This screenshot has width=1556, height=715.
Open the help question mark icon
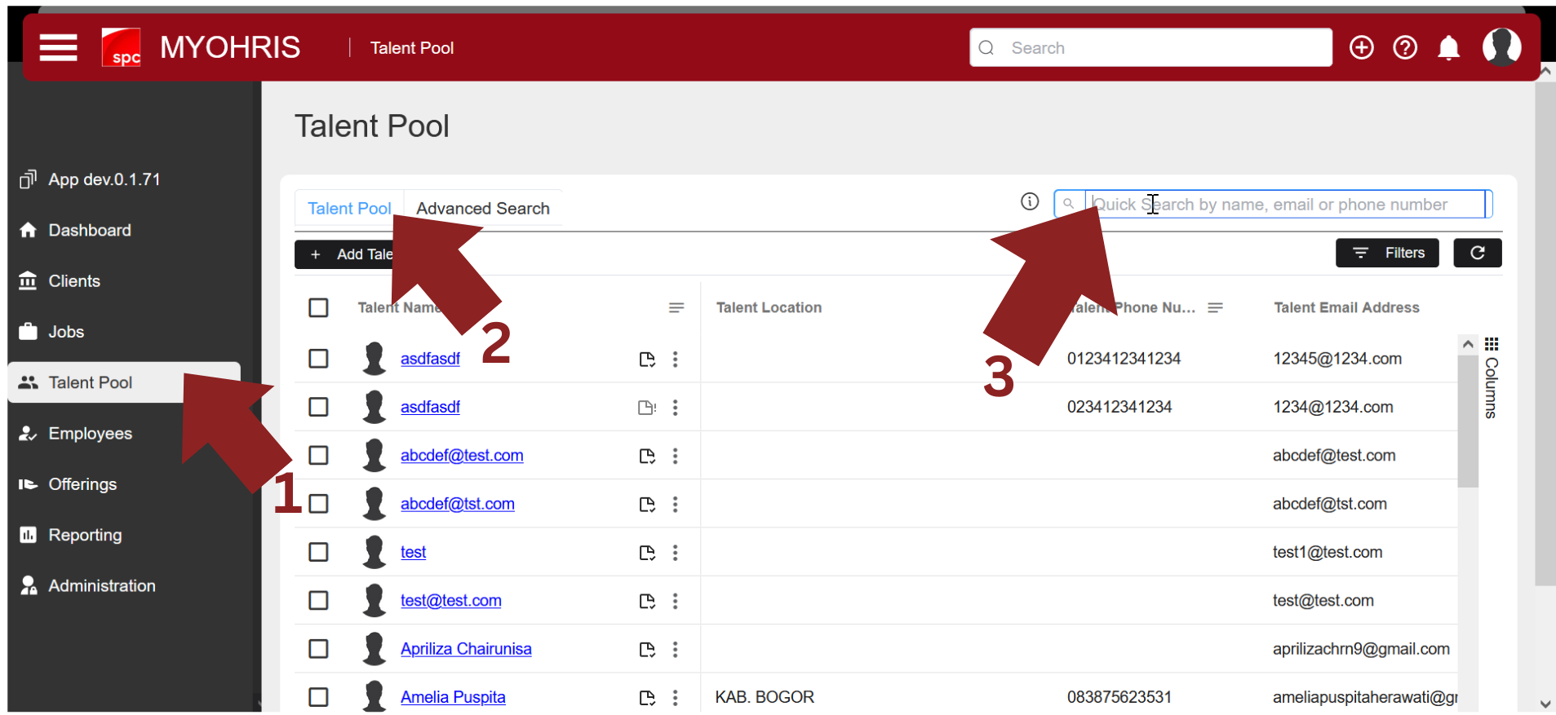(1404, 48)
